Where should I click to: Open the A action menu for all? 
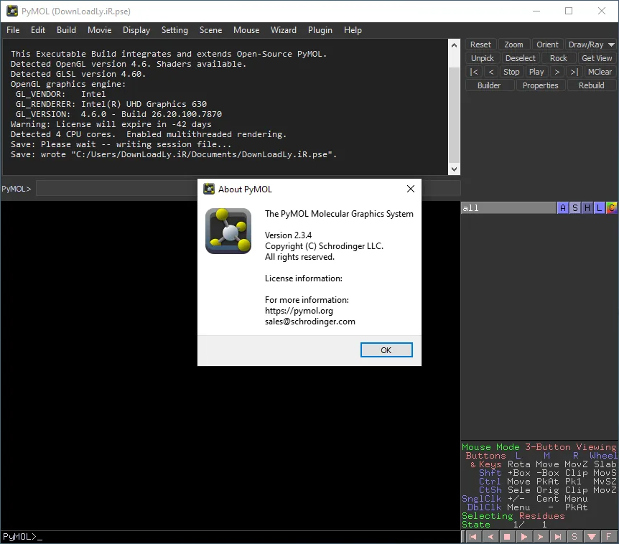pos(563,208)
